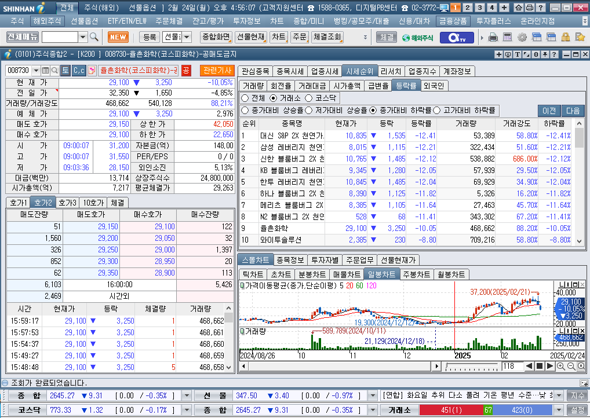Click the 이전 previous page button
This screenshot has height=418, width=590.
pos(549,111)
